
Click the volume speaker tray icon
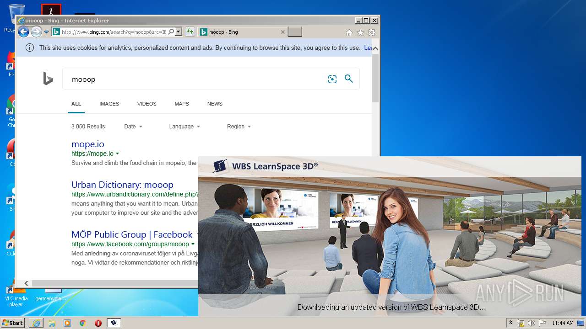[x=531, y=323]
